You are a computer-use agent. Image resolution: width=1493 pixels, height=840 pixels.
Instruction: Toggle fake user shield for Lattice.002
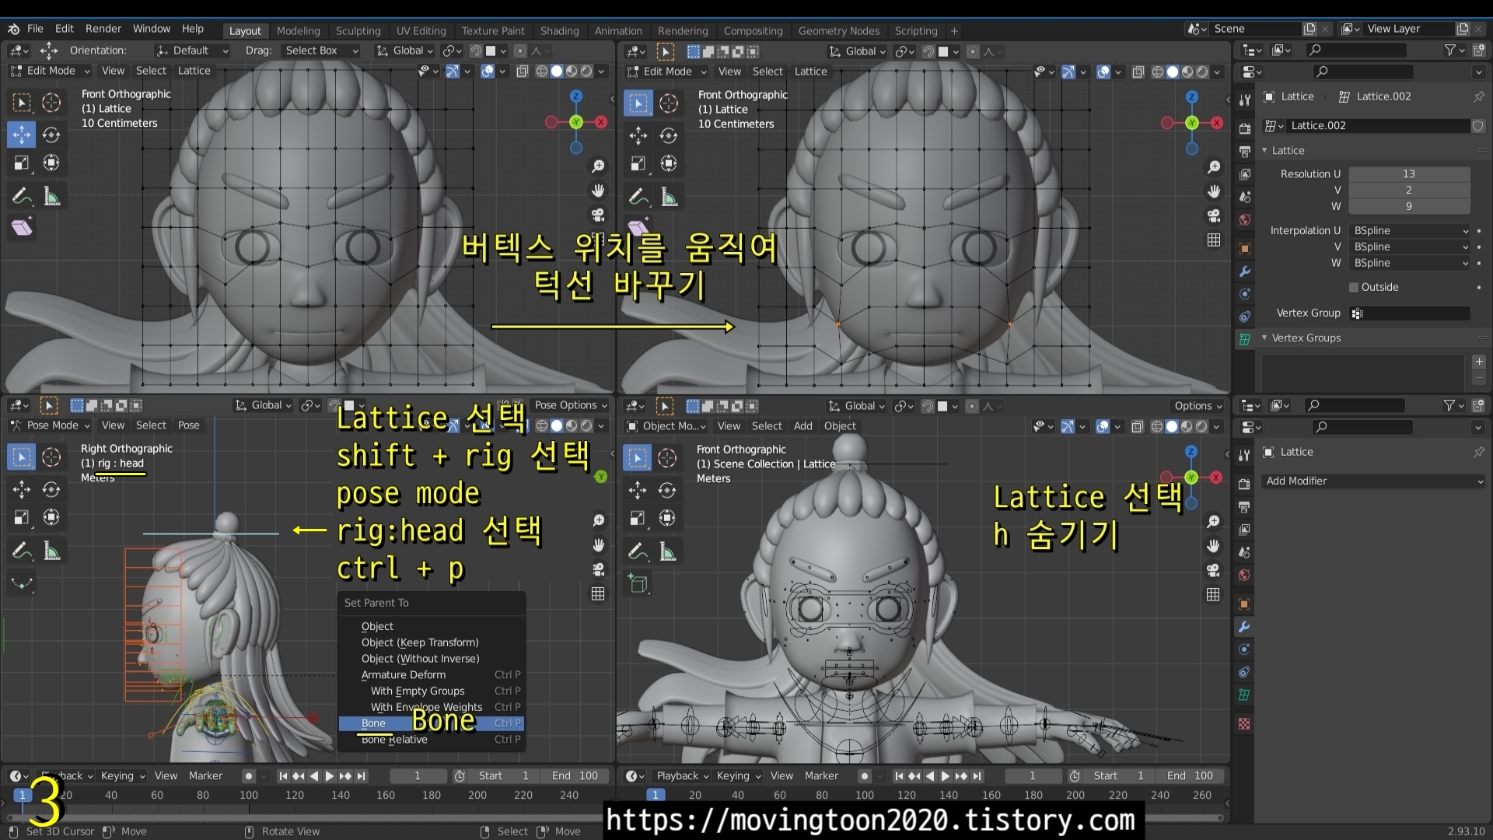(x=1478, y=125)
